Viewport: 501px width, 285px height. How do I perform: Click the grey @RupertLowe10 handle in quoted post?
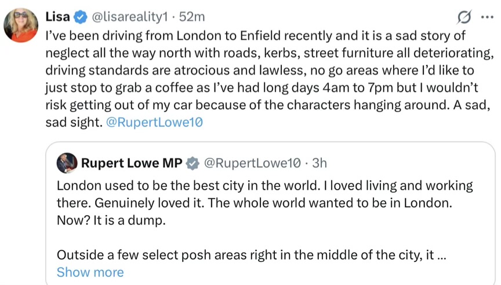coord(251,163)
